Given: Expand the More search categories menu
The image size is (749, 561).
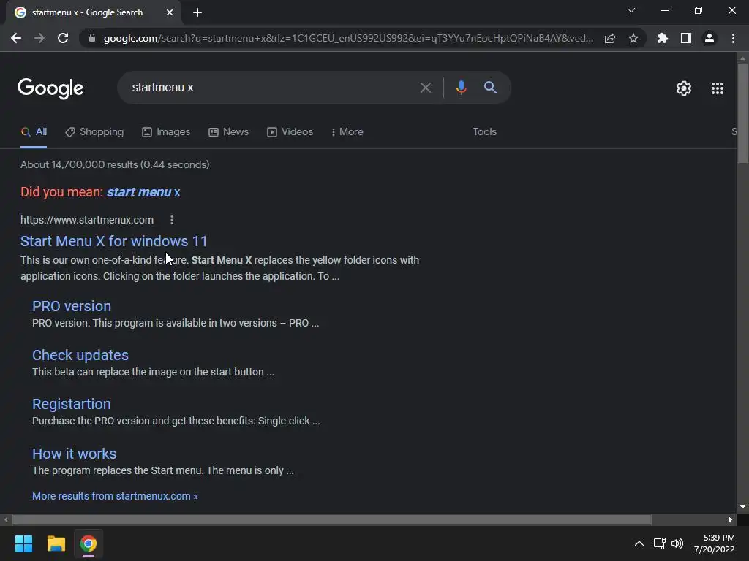Looking at the screenshot, I should 347,132.
